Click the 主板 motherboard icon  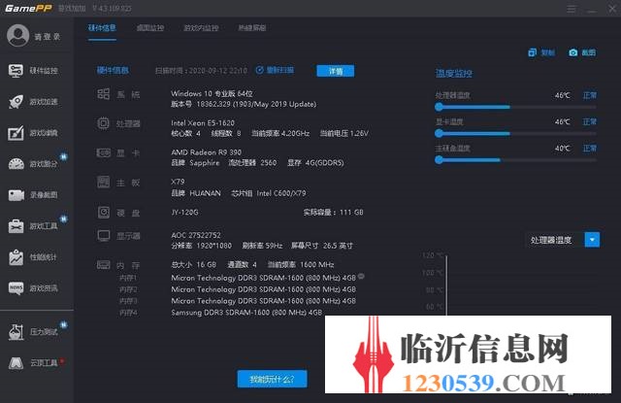click(104, 182)
